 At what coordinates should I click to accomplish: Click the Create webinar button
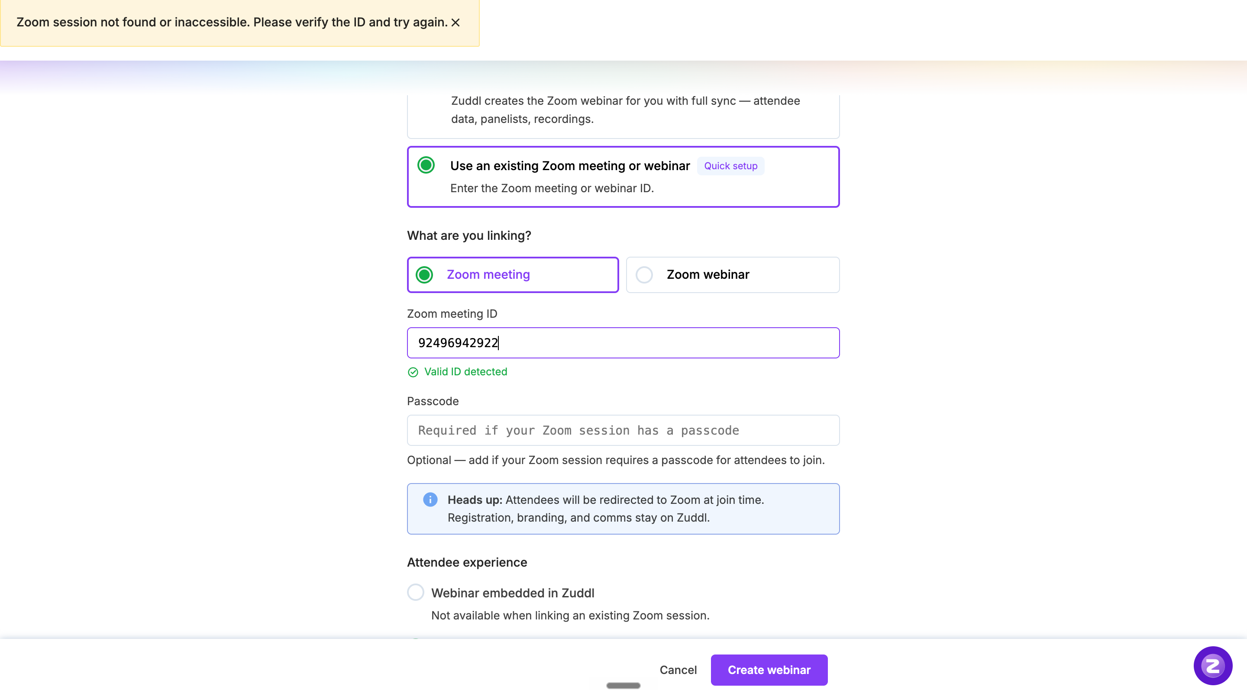tap(769, 670)
